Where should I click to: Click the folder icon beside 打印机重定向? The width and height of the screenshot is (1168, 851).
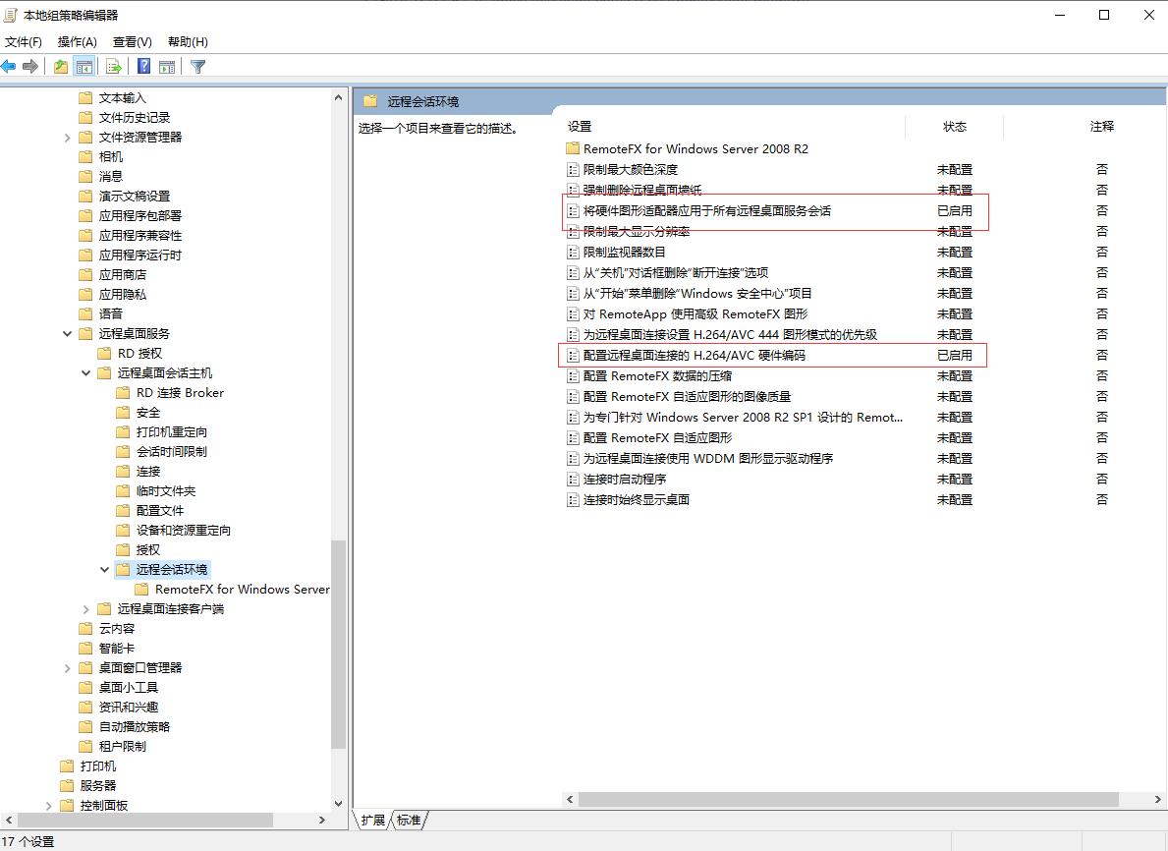tap(123, 431)
